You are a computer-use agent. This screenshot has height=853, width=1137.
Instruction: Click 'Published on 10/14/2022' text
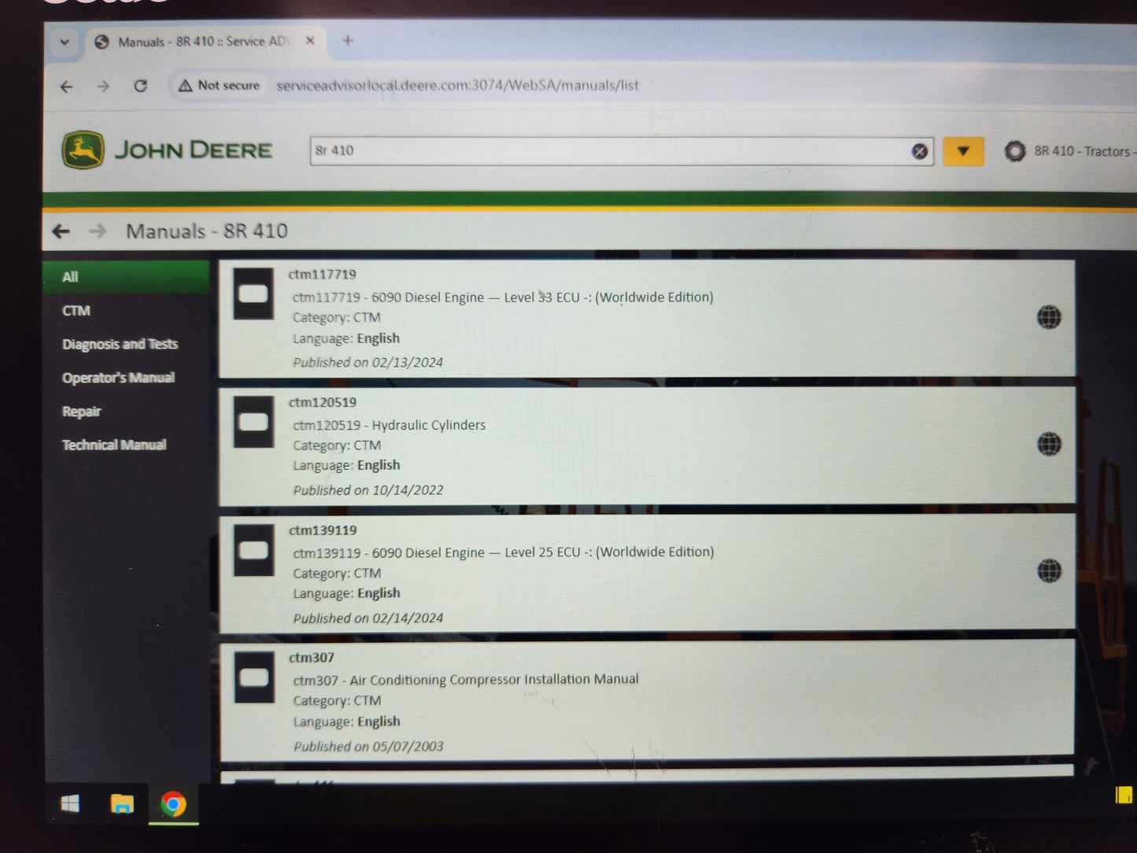[368, 490]
